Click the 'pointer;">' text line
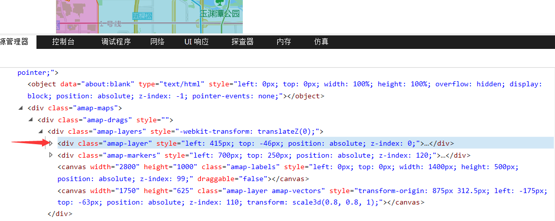The width and height of the screenshot is (555, 221). click(x=38, y=72)
